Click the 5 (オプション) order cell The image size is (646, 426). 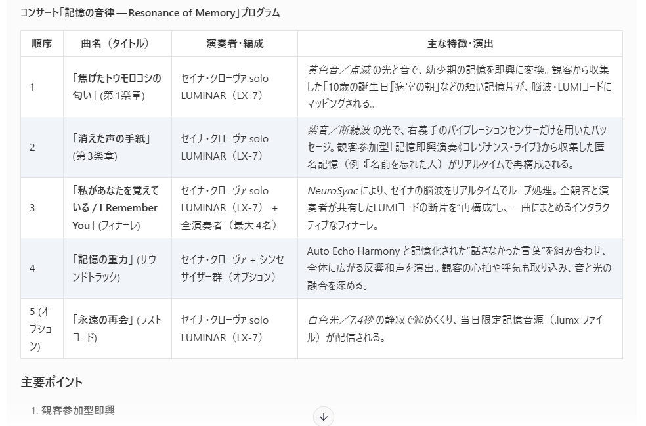[41, 328]
